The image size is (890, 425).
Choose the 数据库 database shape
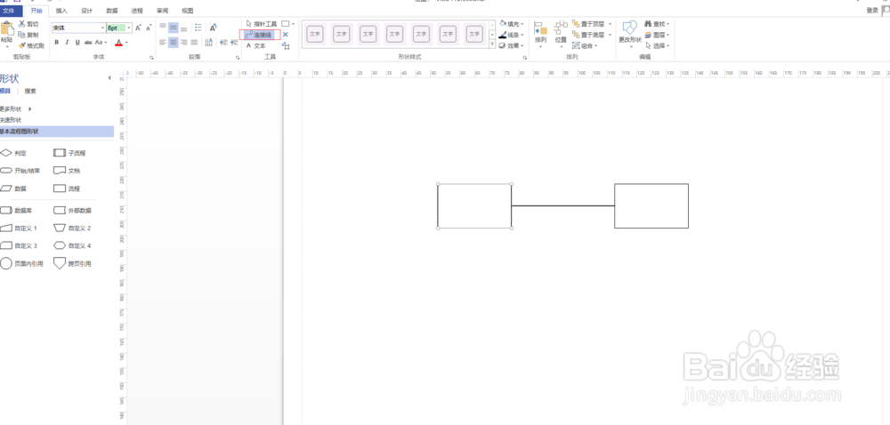point(16,210)
